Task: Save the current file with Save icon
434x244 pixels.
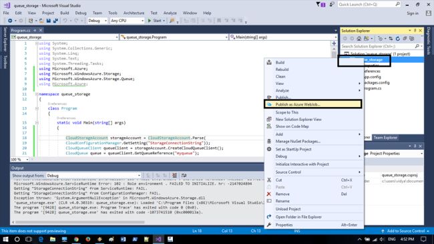Action: click(x=49, y=21)
